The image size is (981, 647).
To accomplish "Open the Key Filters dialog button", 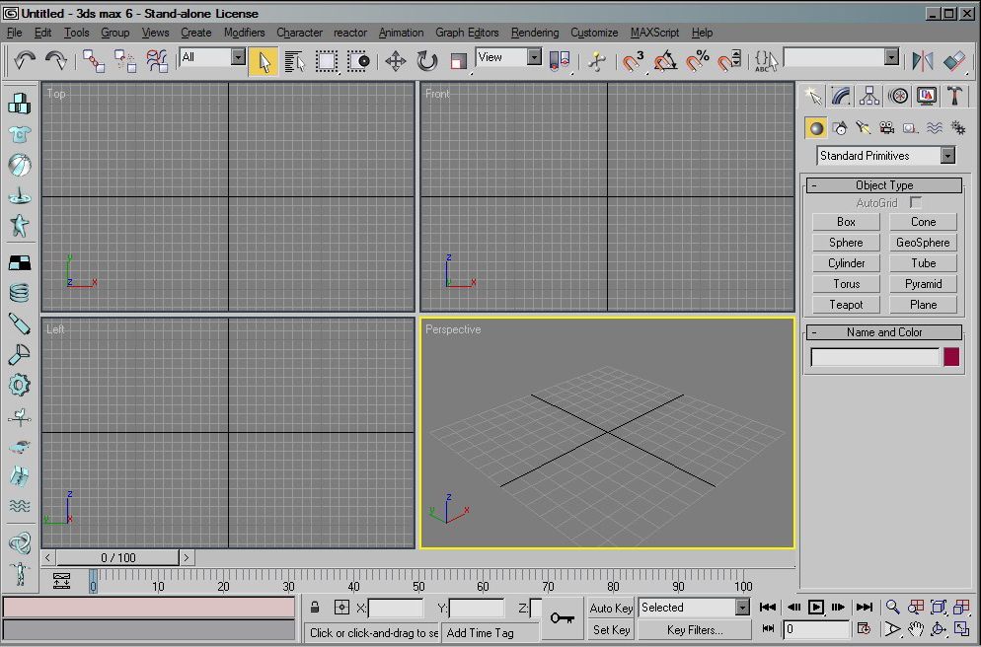I will (x=695, y=630).
